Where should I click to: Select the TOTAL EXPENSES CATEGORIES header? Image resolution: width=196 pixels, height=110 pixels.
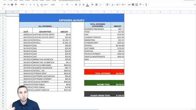(x=97, y=25)
